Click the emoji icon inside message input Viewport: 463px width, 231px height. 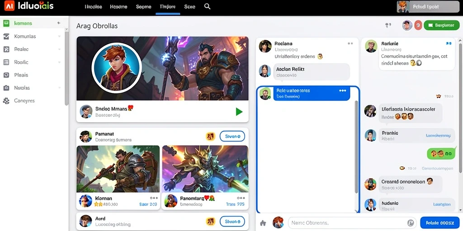411,223
